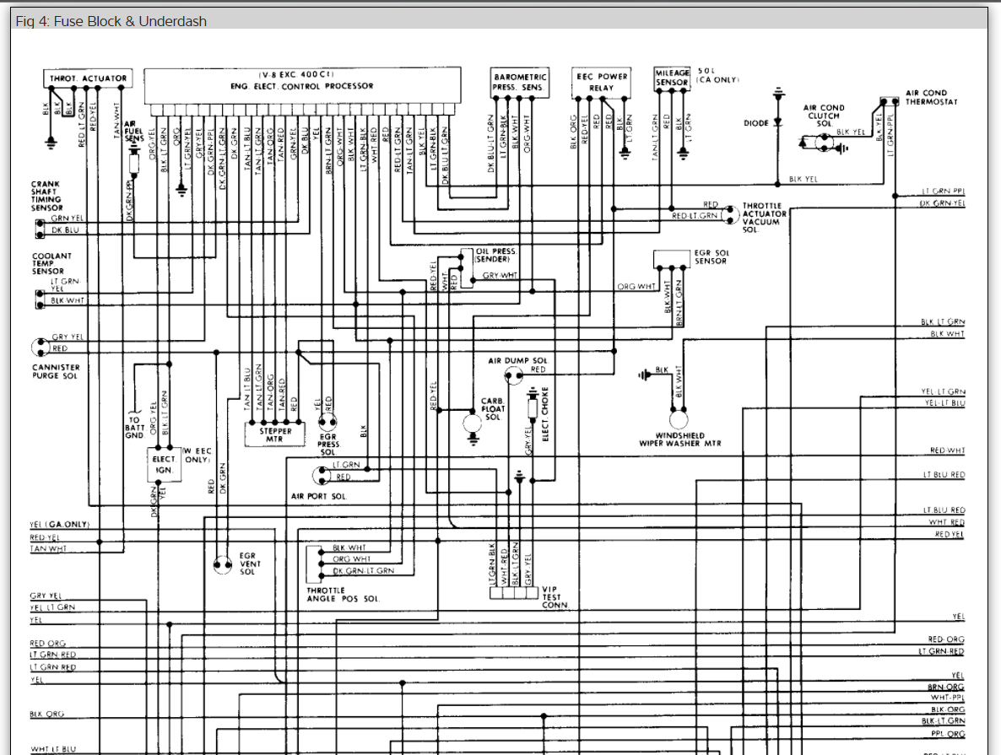Screen dimensions: 1001x755
Task: Click the EEC Power Relay box
Action: pos(601,83)
